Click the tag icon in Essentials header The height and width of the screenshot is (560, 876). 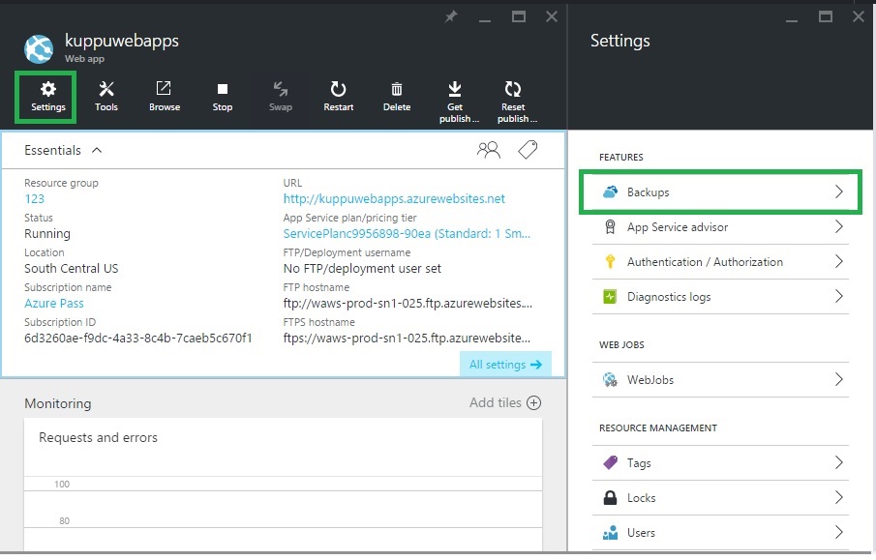tap(528, 149)
